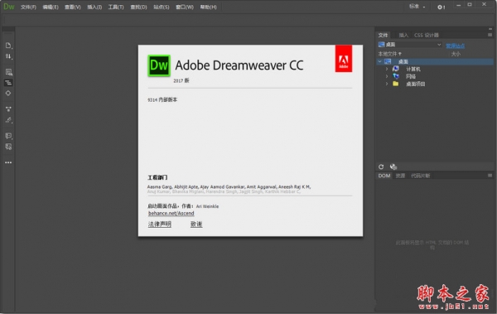Click the 'Ari Weinkle' author name
The width and height of the screenshot is (497, 314).
pos(207,206)
